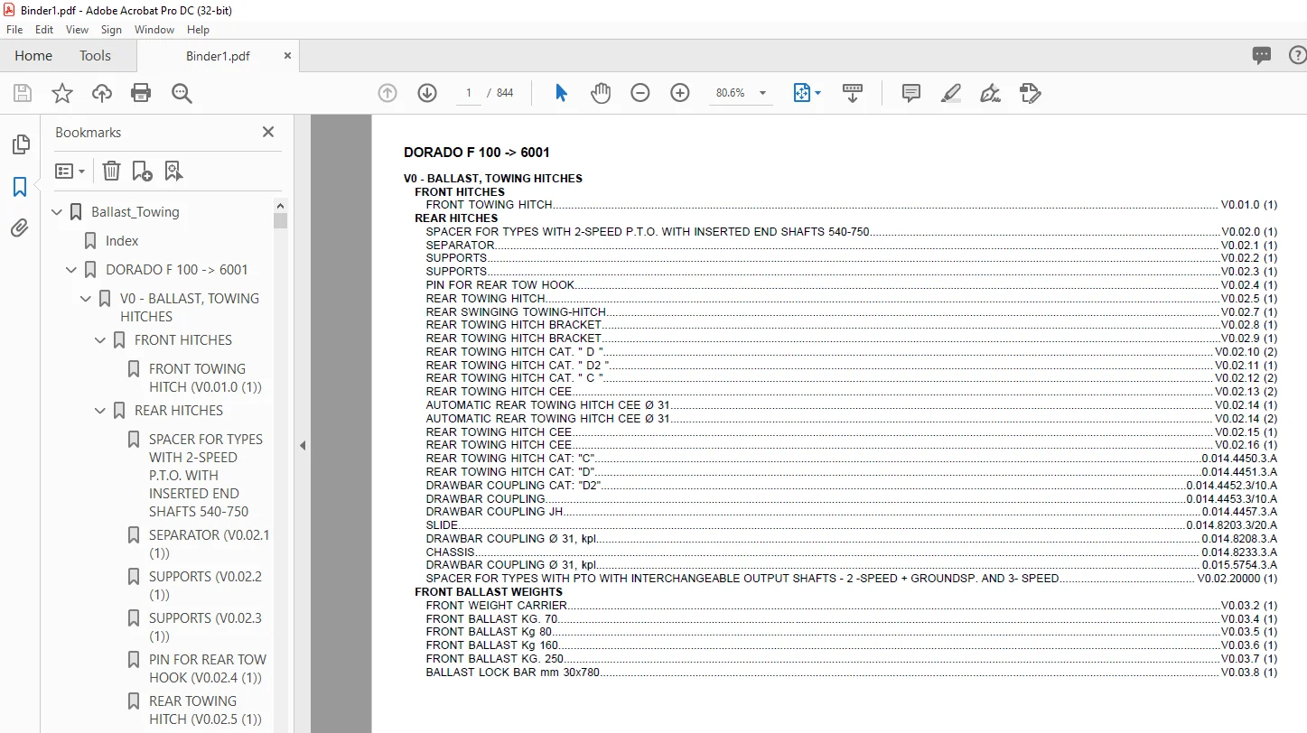Close the Bookmarks panel
The width and height of the screenshot is (1307, 733).
tap(268, 132)
